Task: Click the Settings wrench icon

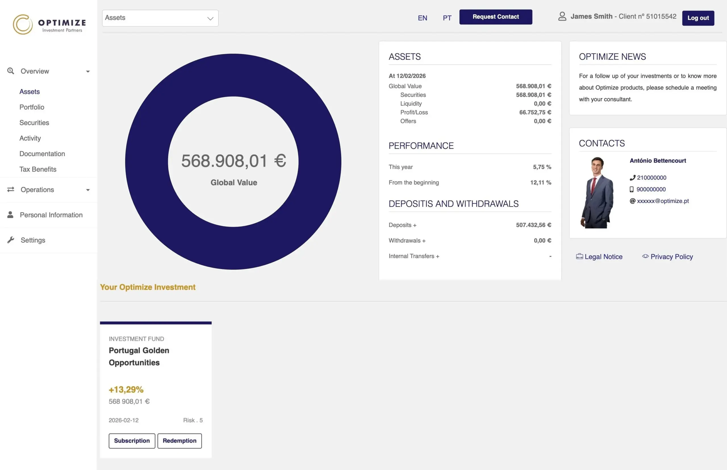Action: 11,240
